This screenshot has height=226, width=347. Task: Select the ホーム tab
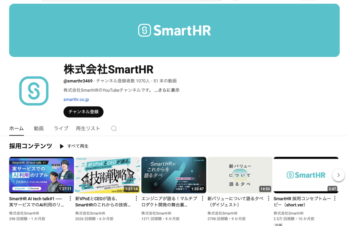[16, 129]
